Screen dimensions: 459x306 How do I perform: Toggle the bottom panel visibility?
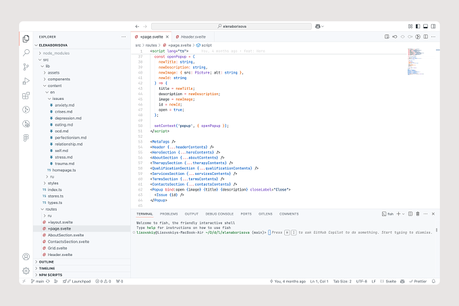click(x=426, y=26)
